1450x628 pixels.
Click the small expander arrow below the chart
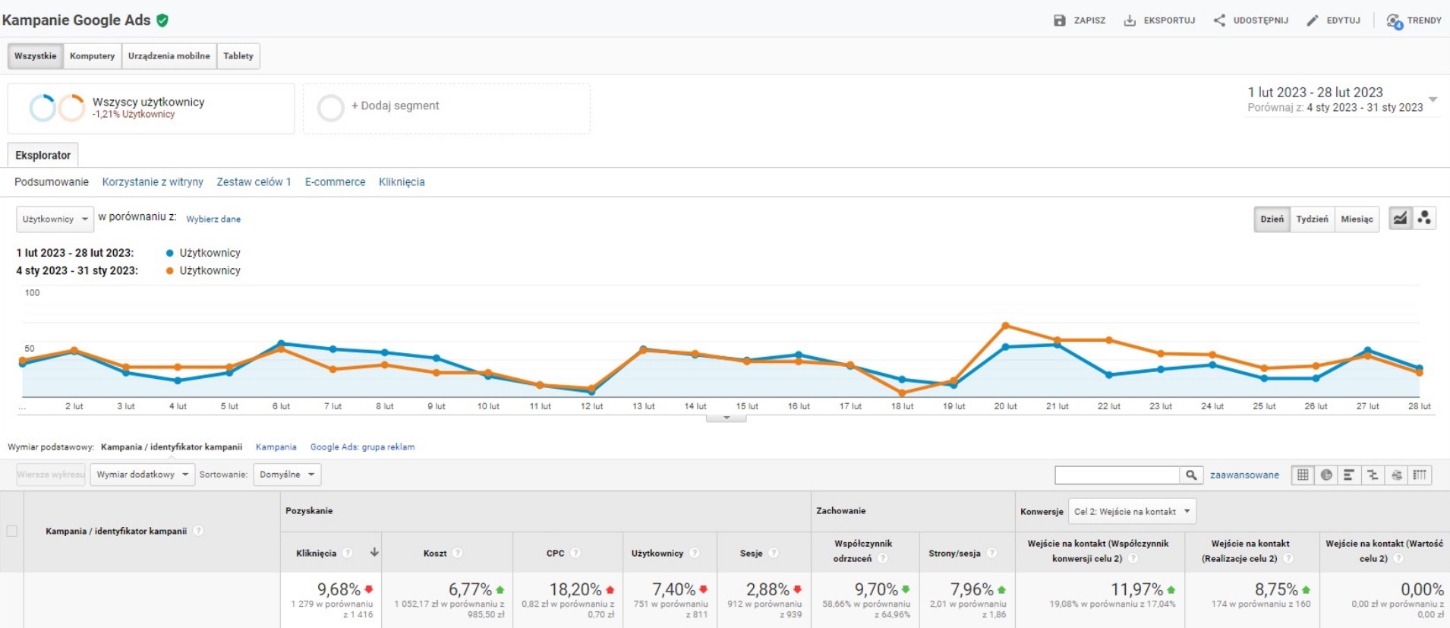(x=727, y=418)
